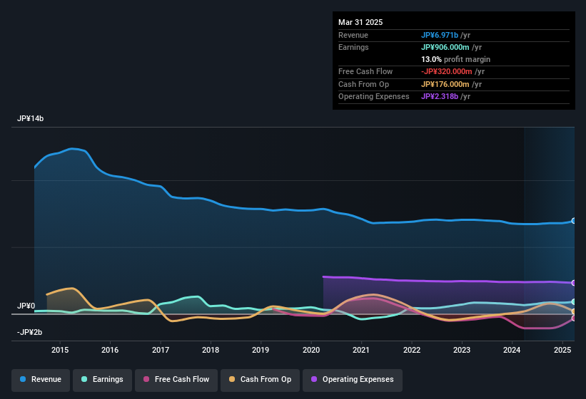Click the Earnings label in the tooltip
Viewport: 586px width, 399px height.
(x=353, y=47)
